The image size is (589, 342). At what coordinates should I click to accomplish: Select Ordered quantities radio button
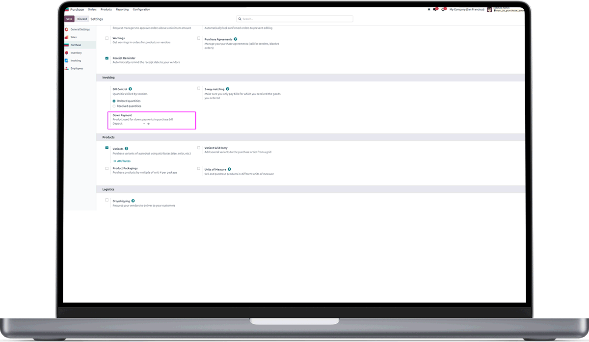pos(114,101)
